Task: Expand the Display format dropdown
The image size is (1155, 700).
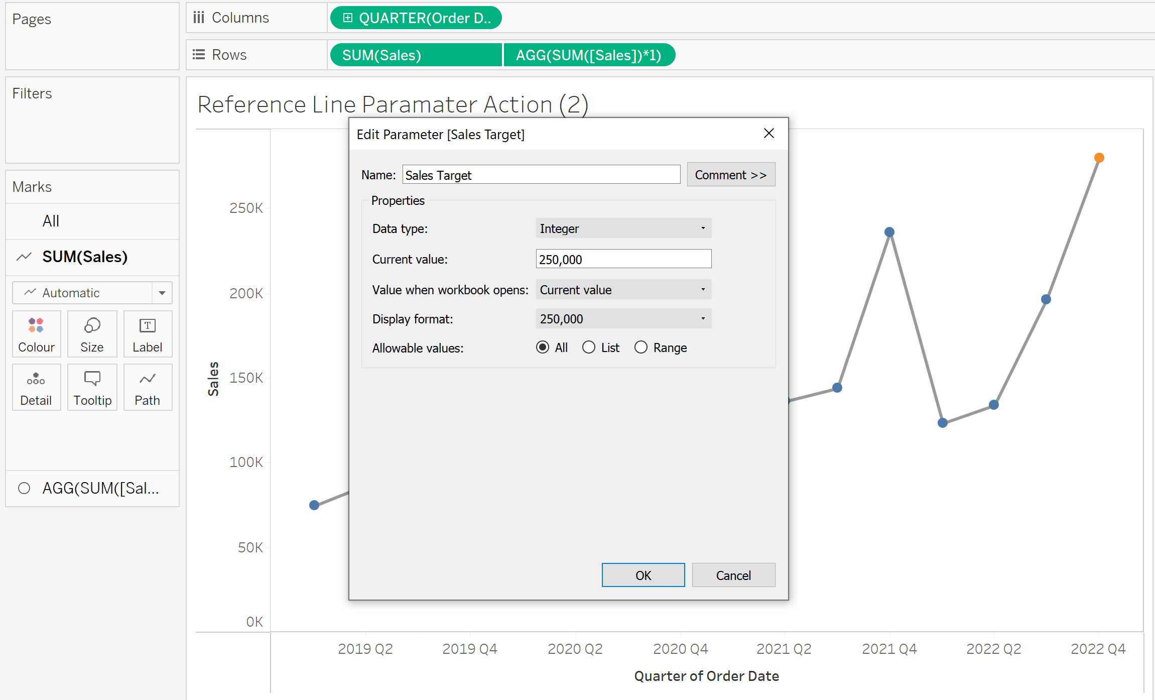Action: [623, 319]
